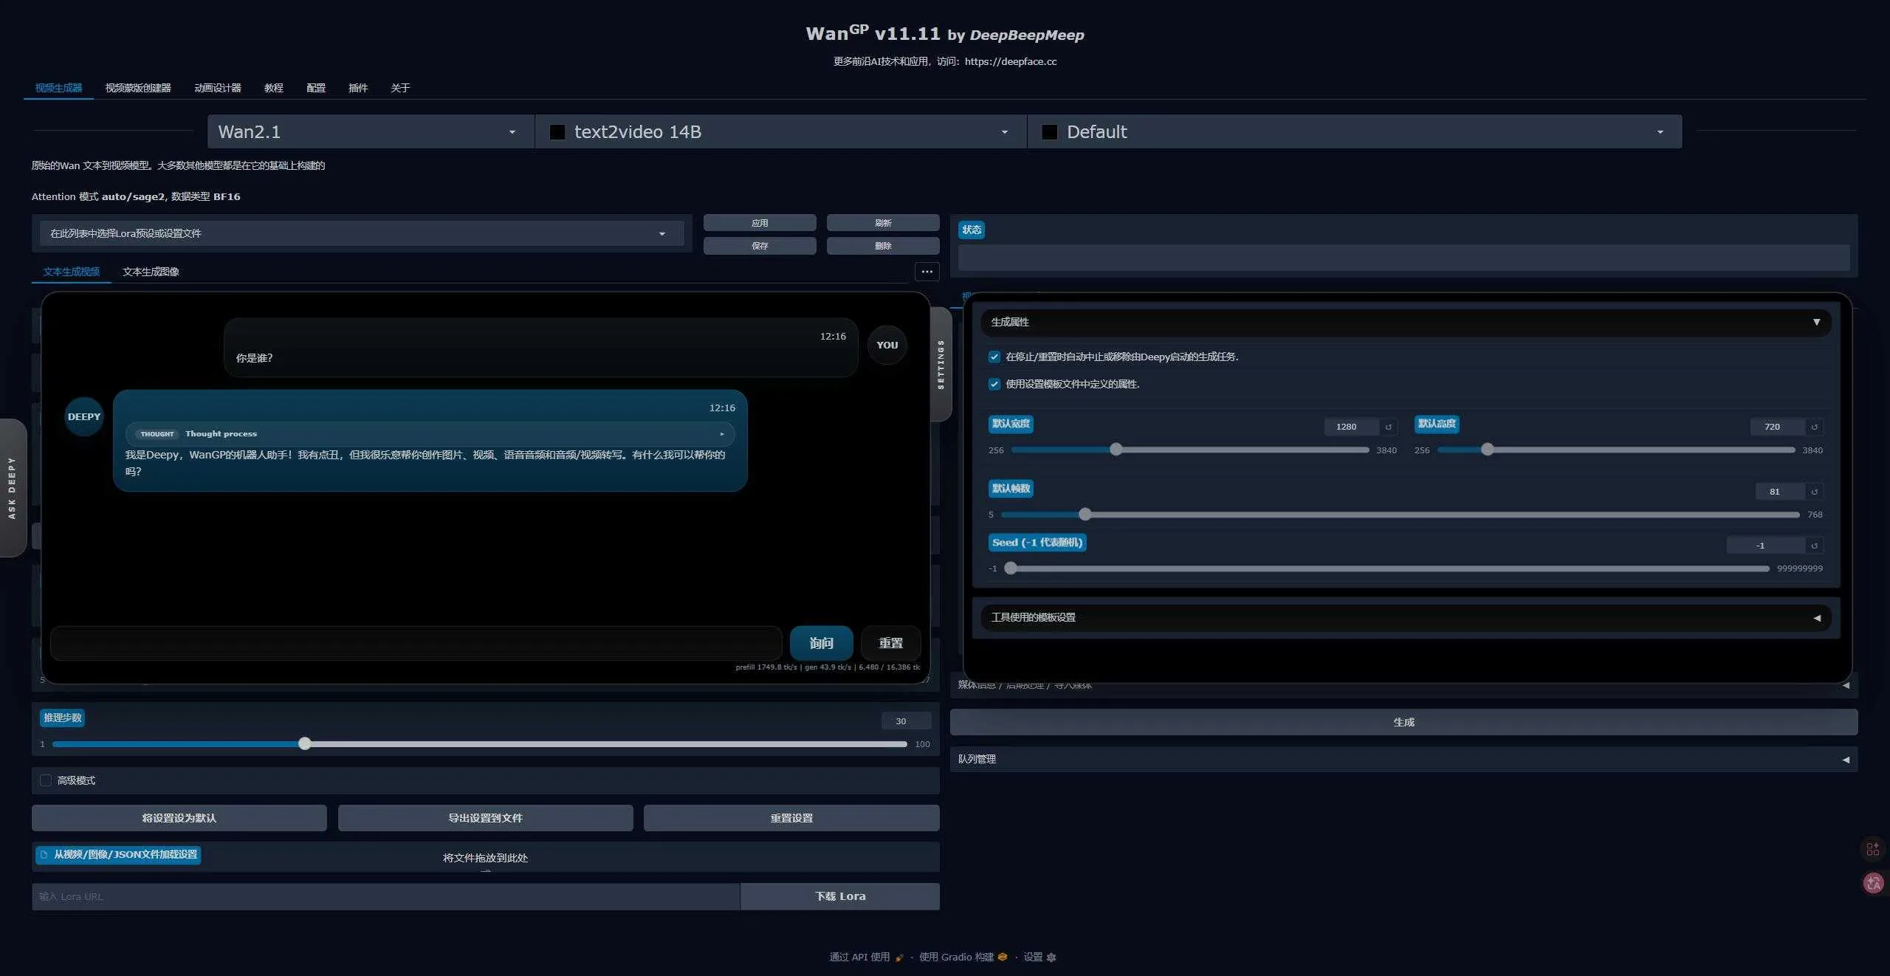This screenshot has height=976, width=1890.
Task: Click the 询问 button in the chat
Action: tap(821, 642)
